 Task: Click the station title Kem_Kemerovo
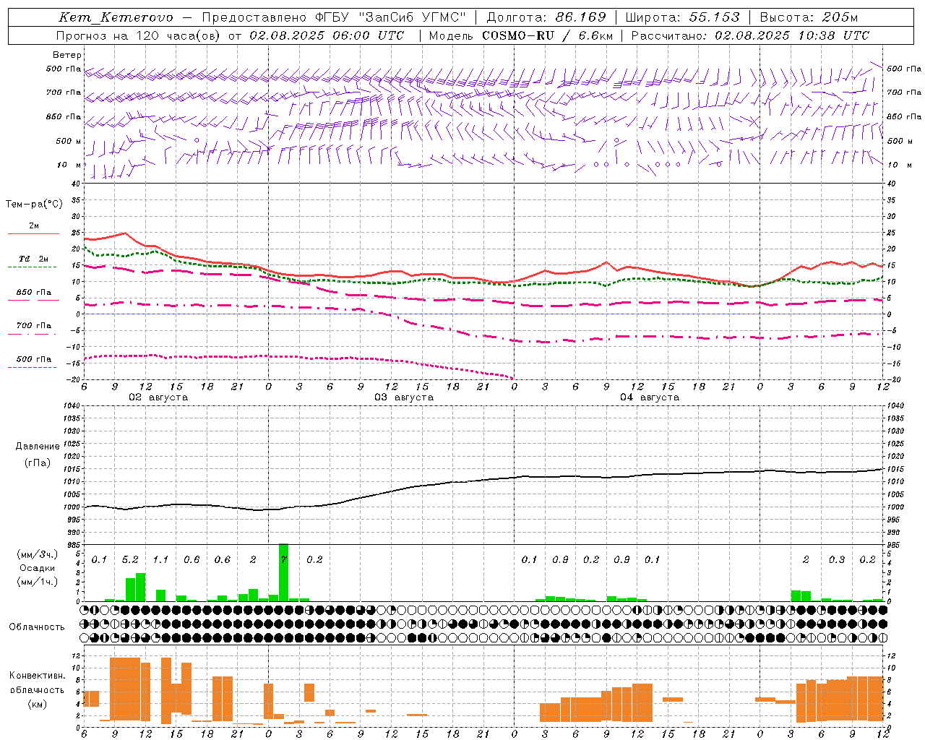(x=116, y=17)
